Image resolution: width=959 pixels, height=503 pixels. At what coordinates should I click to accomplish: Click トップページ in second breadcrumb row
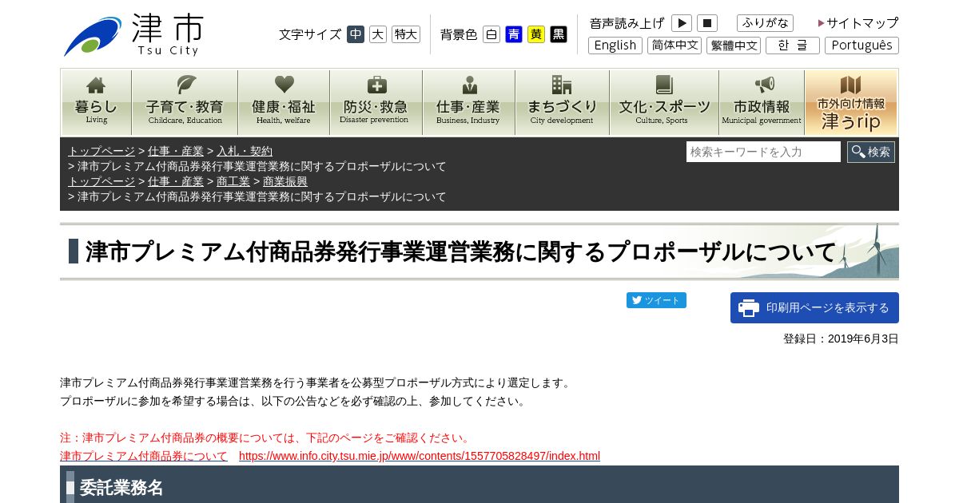click(101, 181)
